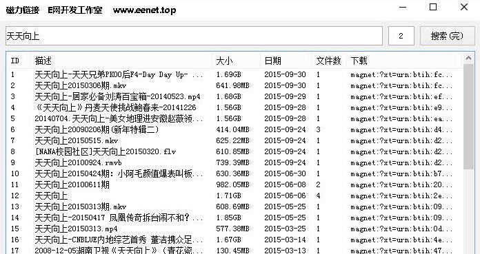Sort by the 大小 column header
Screen dimensions: 480x254
click(x=237, y=61)
